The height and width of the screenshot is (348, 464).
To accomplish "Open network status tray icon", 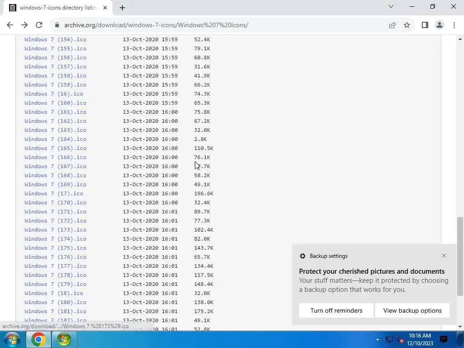I will 389,339.
